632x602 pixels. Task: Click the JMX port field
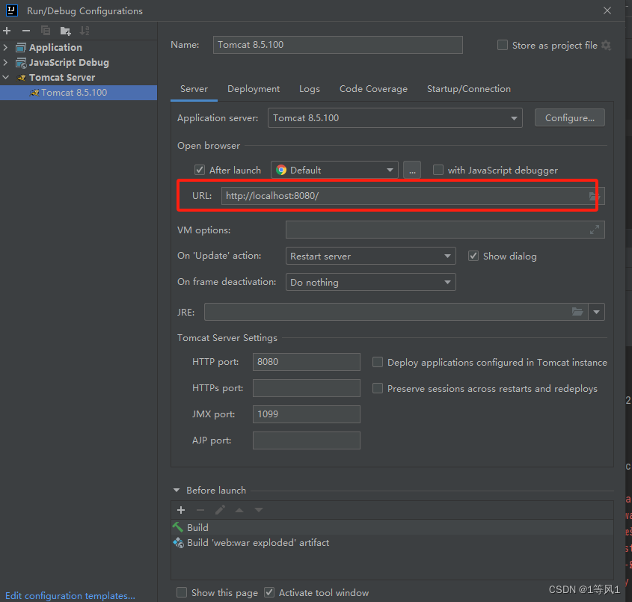tap(307, 414)
